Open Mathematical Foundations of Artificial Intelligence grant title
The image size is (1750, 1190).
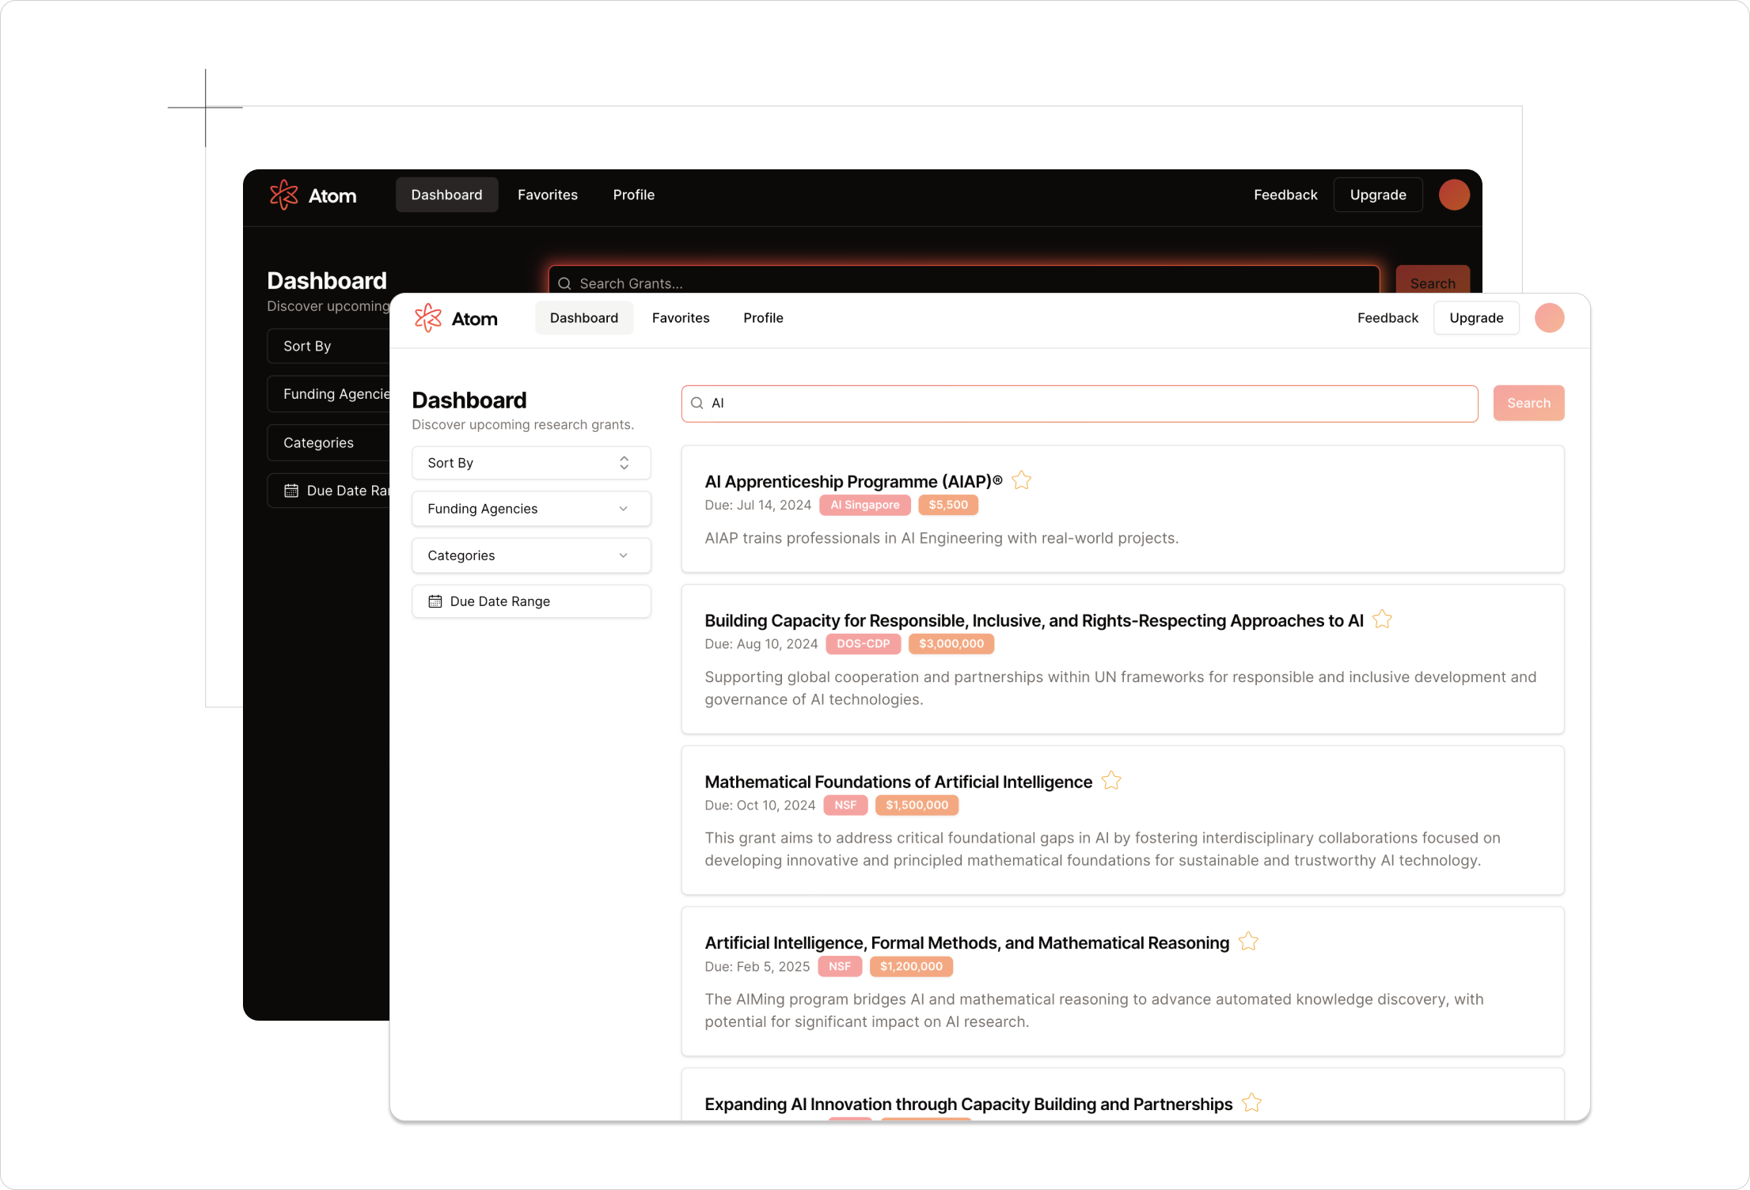click(x=898, y=782)
